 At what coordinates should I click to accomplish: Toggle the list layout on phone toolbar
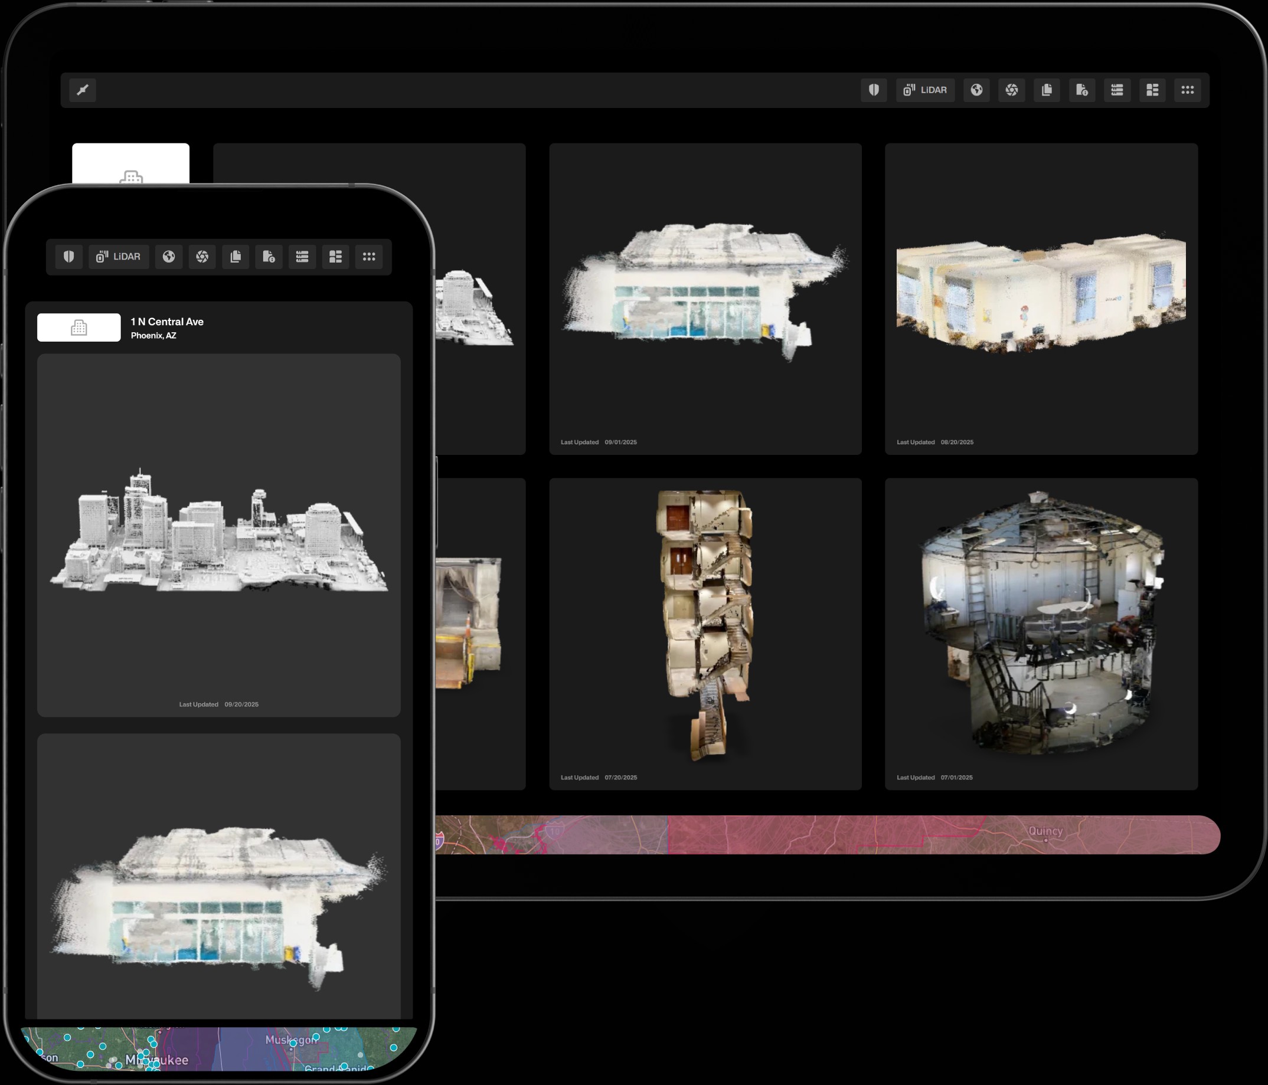302,257
